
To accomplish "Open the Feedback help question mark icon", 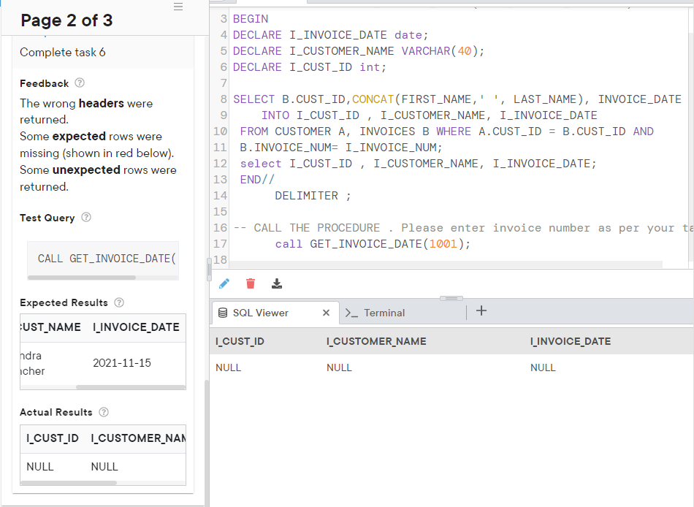I will pyautogui.click(x=78, y=83).
